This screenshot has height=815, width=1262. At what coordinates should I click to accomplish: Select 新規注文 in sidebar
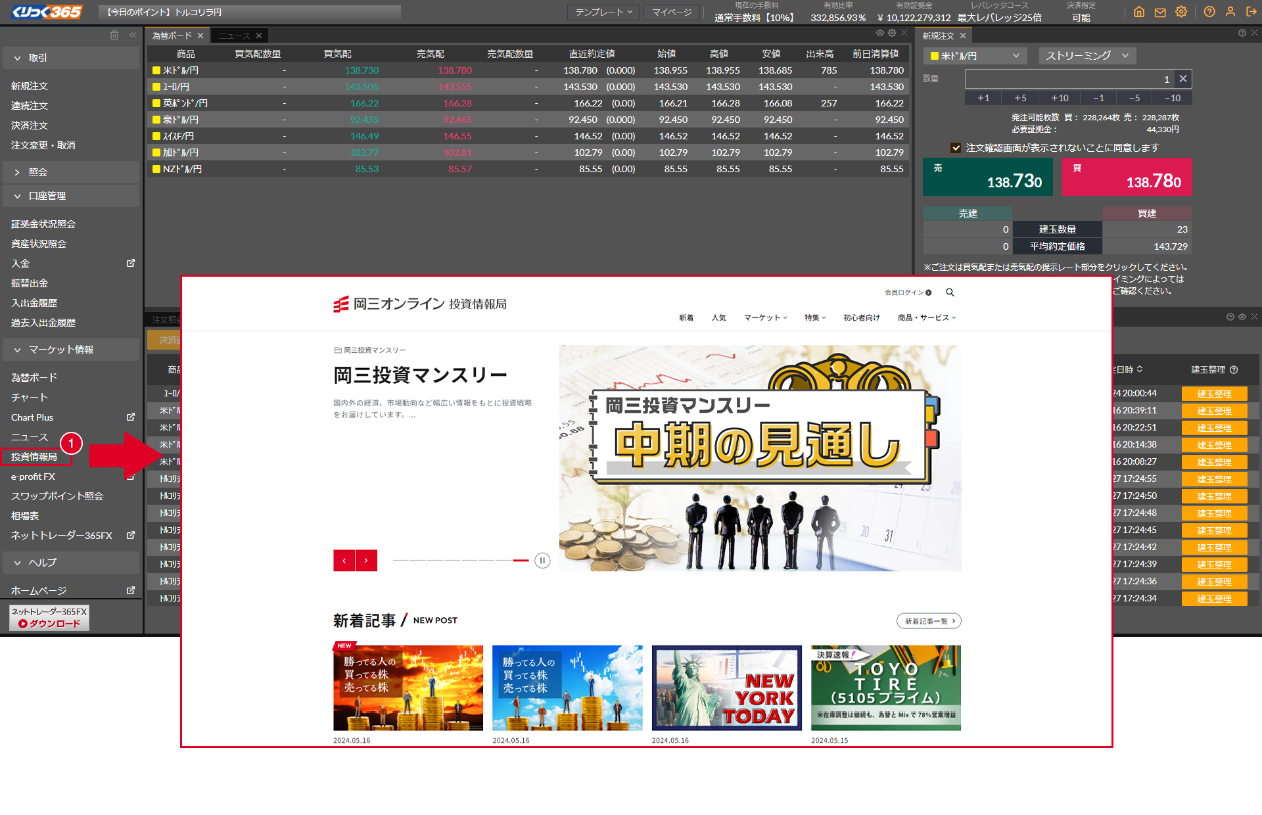point(30,85)
